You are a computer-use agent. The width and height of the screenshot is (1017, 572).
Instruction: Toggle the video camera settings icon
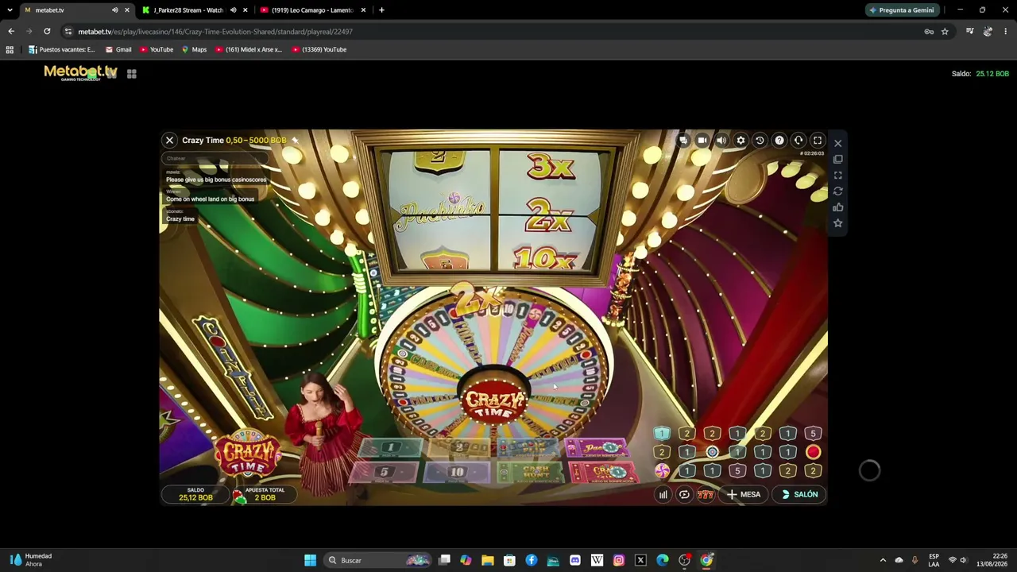702,141
